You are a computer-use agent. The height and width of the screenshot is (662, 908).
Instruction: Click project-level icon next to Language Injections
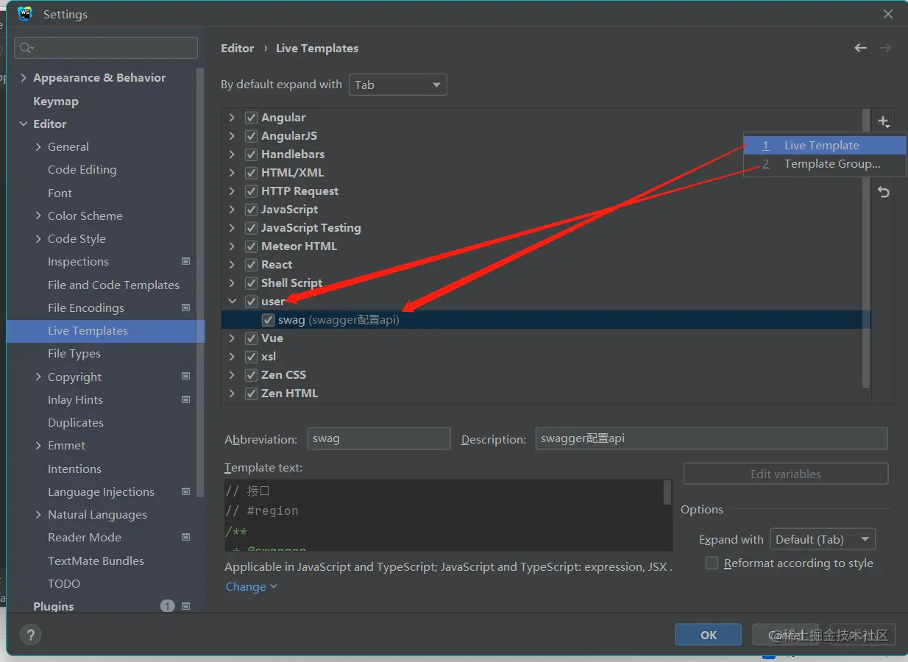coord(185,491)
